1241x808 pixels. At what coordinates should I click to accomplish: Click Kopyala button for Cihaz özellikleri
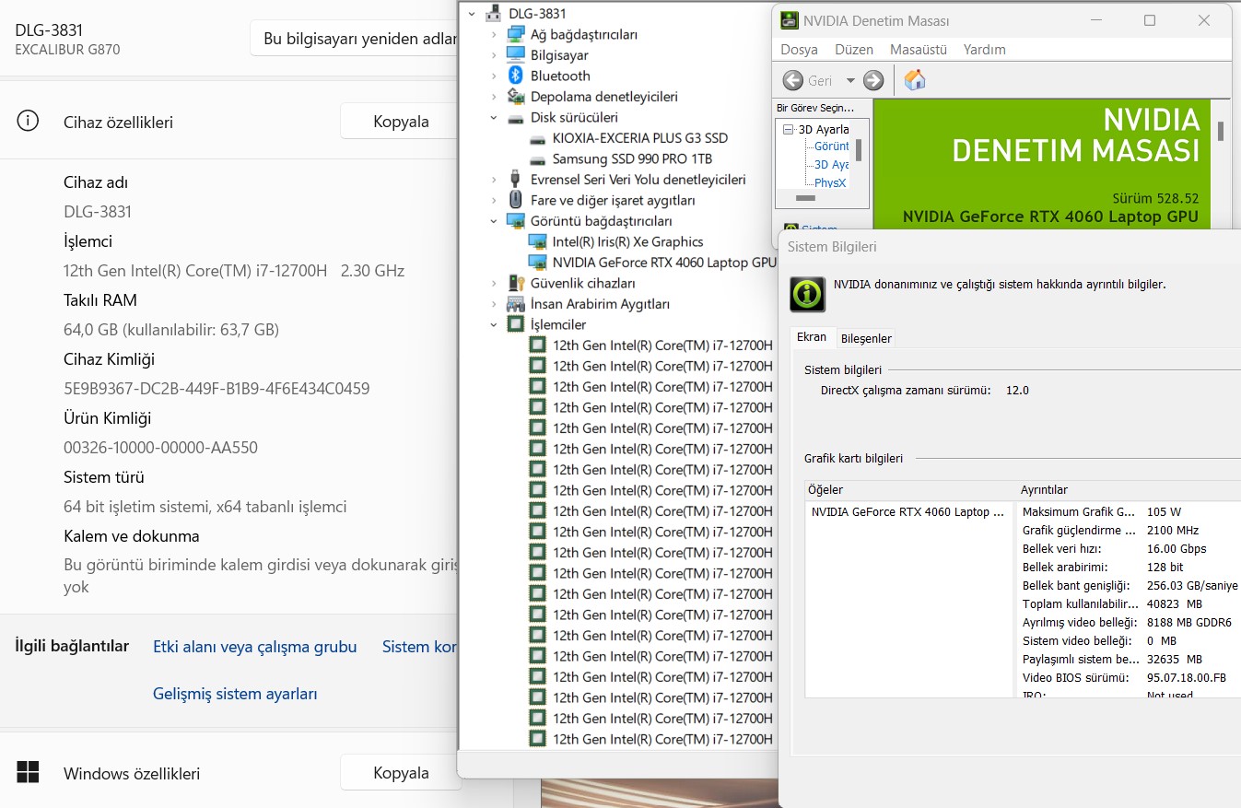[401, 122]
